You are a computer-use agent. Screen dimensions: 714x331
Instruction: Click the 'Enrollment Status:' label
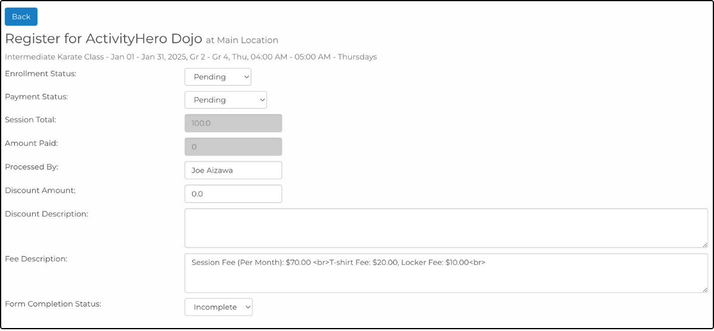[x=40, y=74]
